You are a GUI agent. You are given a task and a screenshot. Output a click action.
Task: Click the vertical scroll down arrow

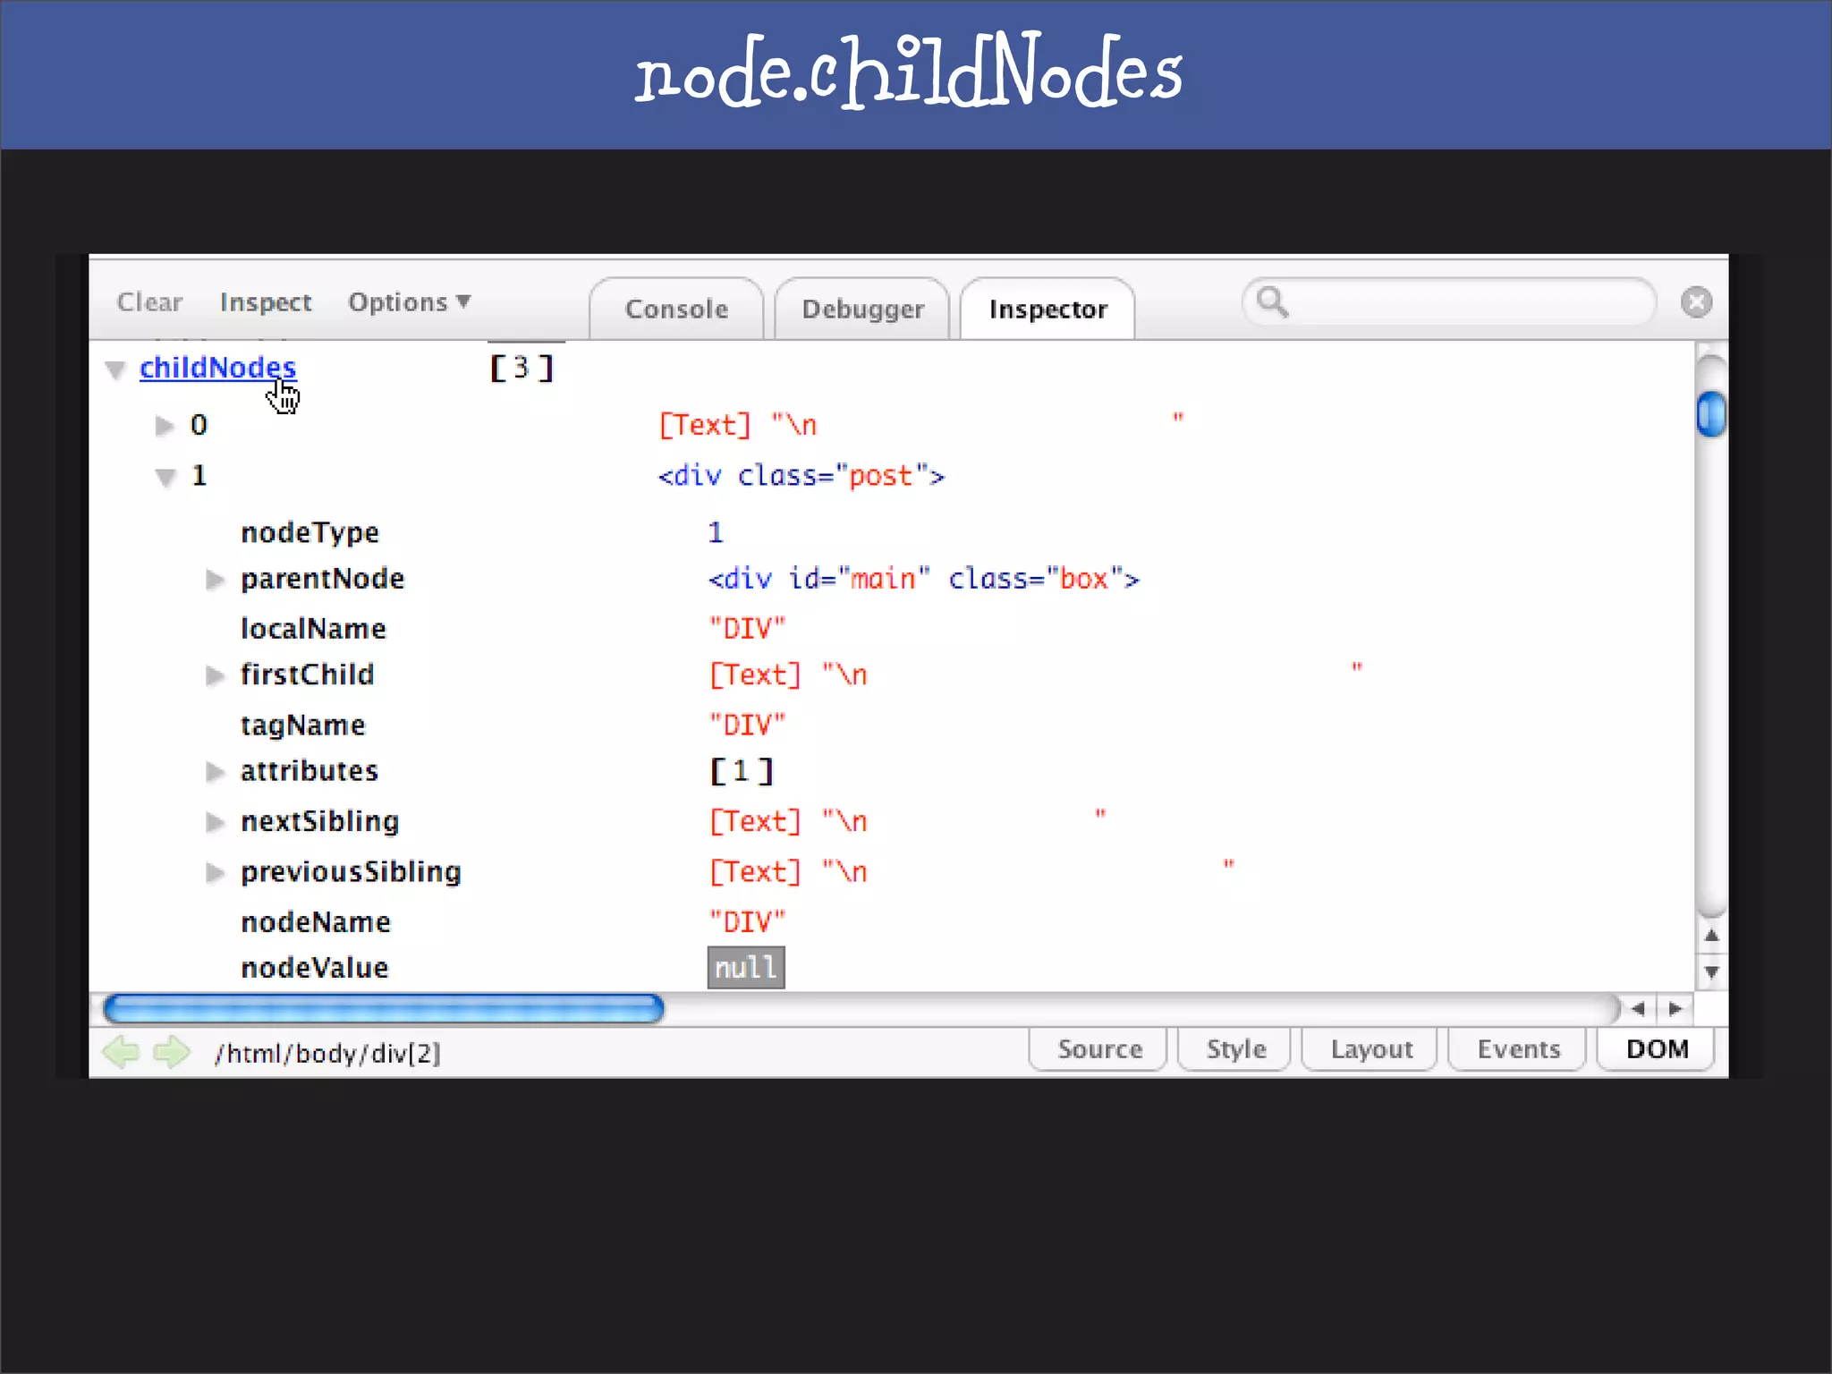coord(1711,972)
